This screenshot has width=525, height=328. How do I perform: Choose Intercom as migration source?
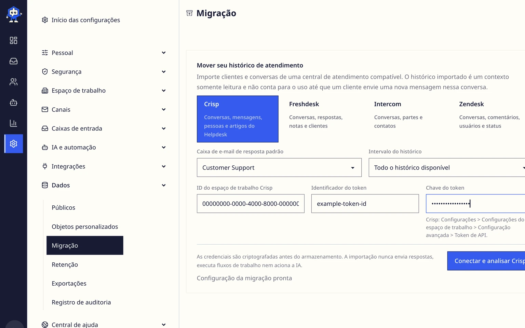tap(408, 119)
